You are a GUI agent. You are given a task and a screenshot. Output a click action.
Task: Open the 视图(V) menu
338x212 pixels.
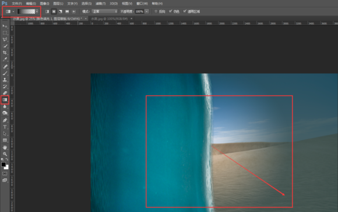(127, 3)
